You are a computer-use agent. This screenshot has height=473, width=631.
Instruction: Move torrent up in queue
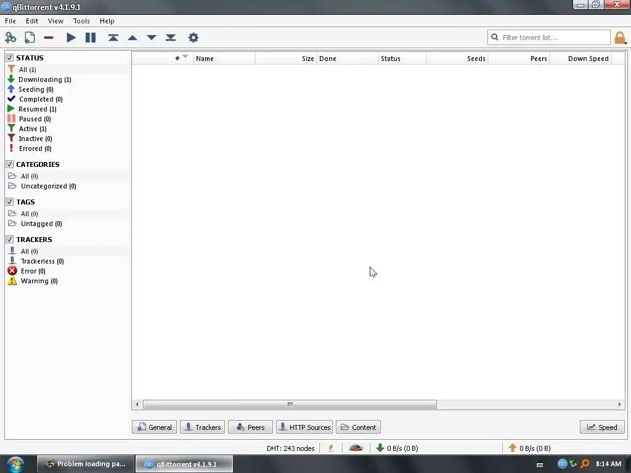tap(132, 38)
